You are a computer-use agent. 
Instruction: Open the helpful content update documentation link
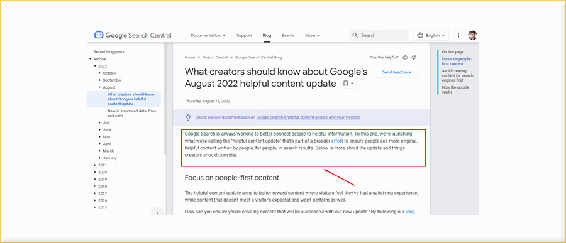(x=308, y=117)
